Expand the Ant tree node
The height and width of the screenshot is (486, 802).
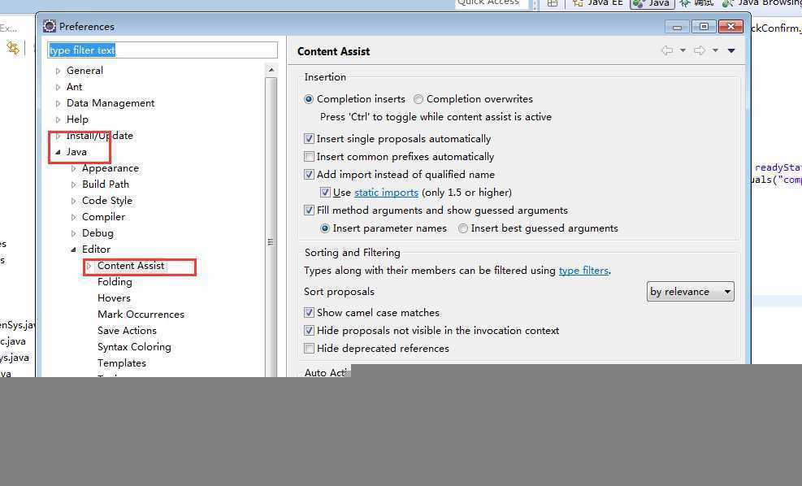click(x=58, y=88)
